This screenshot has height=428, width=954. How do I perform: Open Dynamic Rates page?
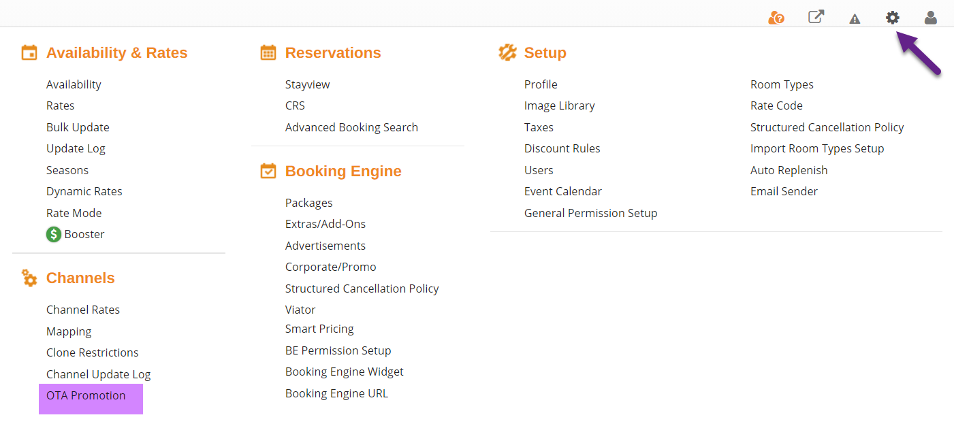point(84,191)
